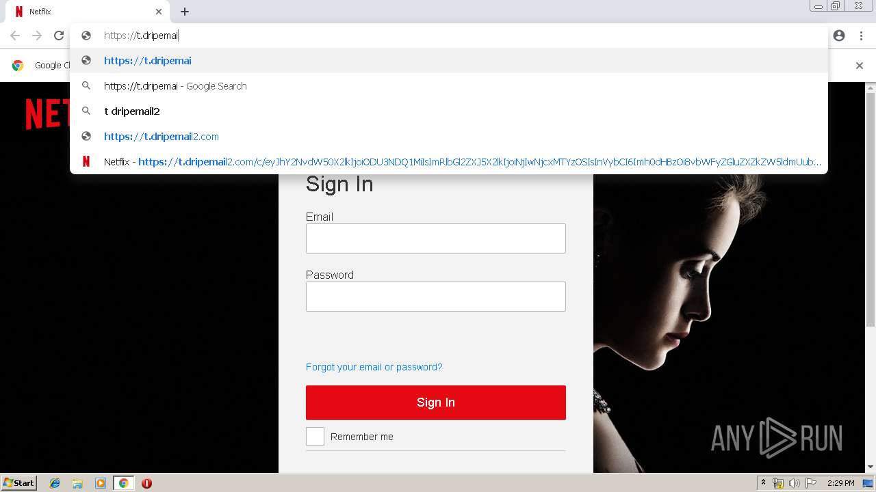Close the Netflix tab
This screenshot has width=876, height=492.
pos(159,12)
